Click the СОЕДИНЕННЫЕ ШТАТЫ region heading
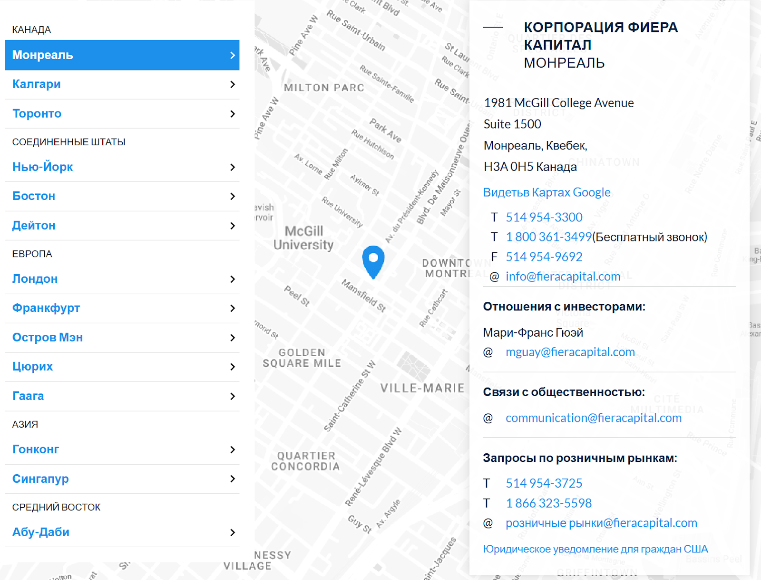This screenshot has height=580, width=761. point(68,142)
